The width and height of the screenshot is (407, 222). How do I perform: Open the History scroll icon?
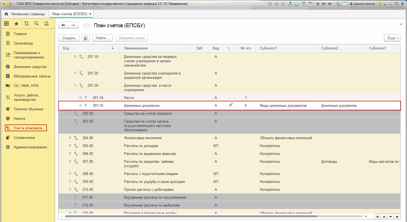pyautogui.click(x=26, y=24)
